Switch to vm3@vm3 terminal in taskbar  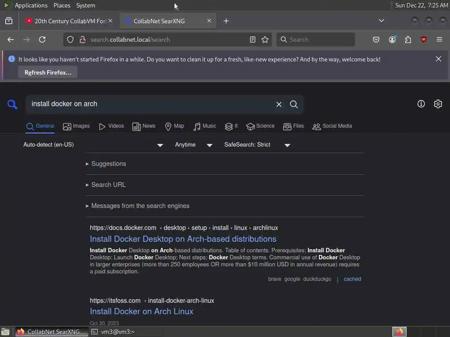pos(126,332)
